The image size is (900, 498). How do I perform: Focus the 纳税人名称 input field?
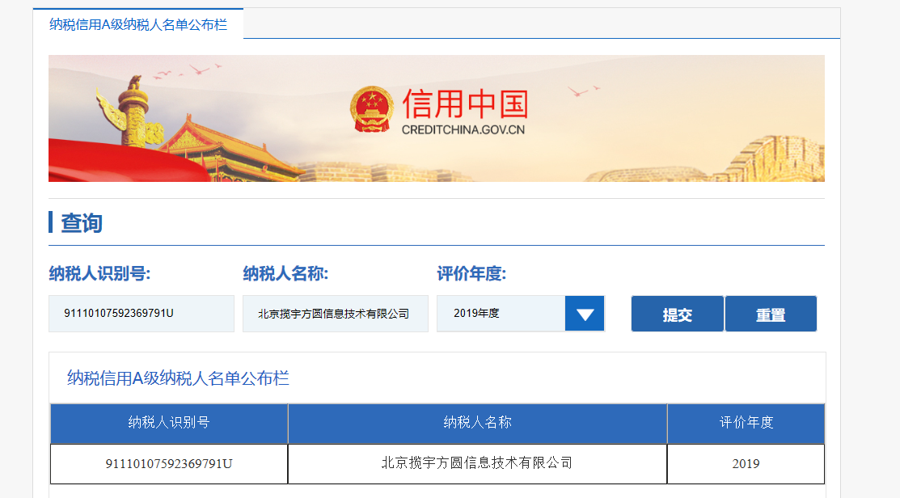tap(336, 313)
